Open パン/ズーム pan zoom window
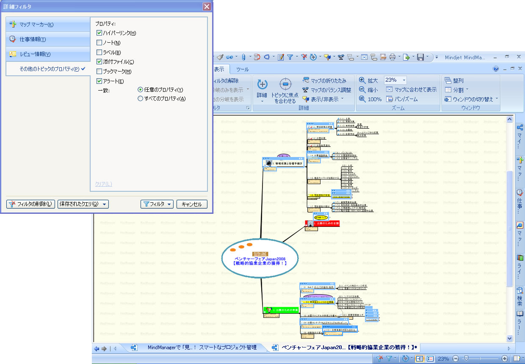Screen dimensions: 525x364 click(402, 99)
